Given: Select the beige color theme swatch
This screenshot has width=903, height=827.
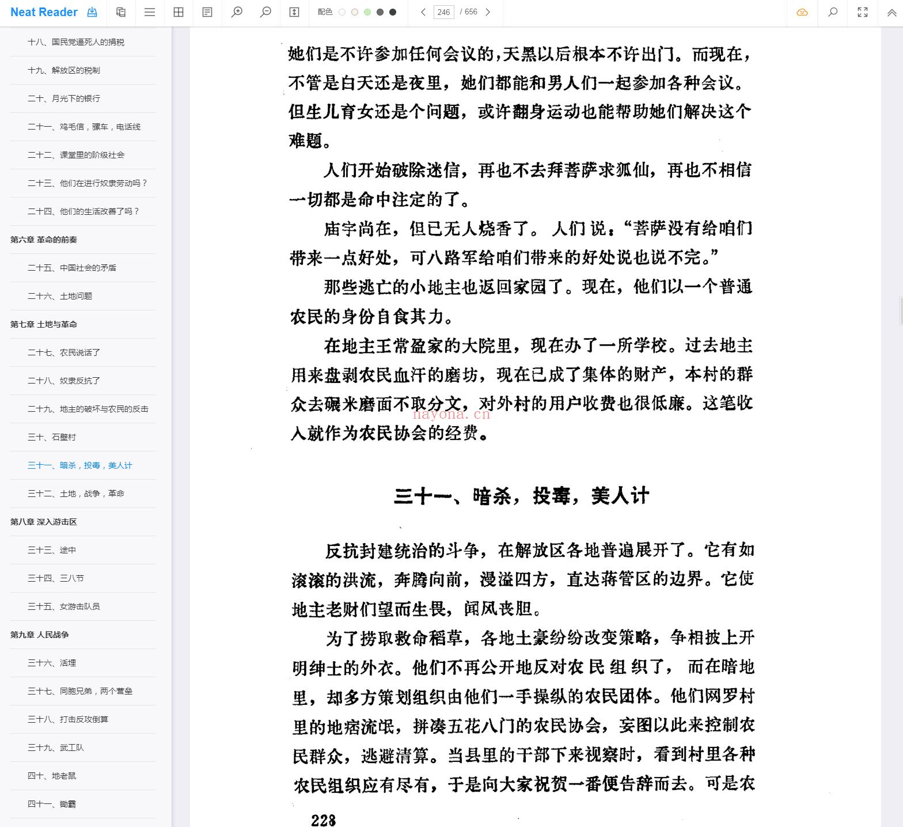Looking at the screenshot, I should click(355, 12).
